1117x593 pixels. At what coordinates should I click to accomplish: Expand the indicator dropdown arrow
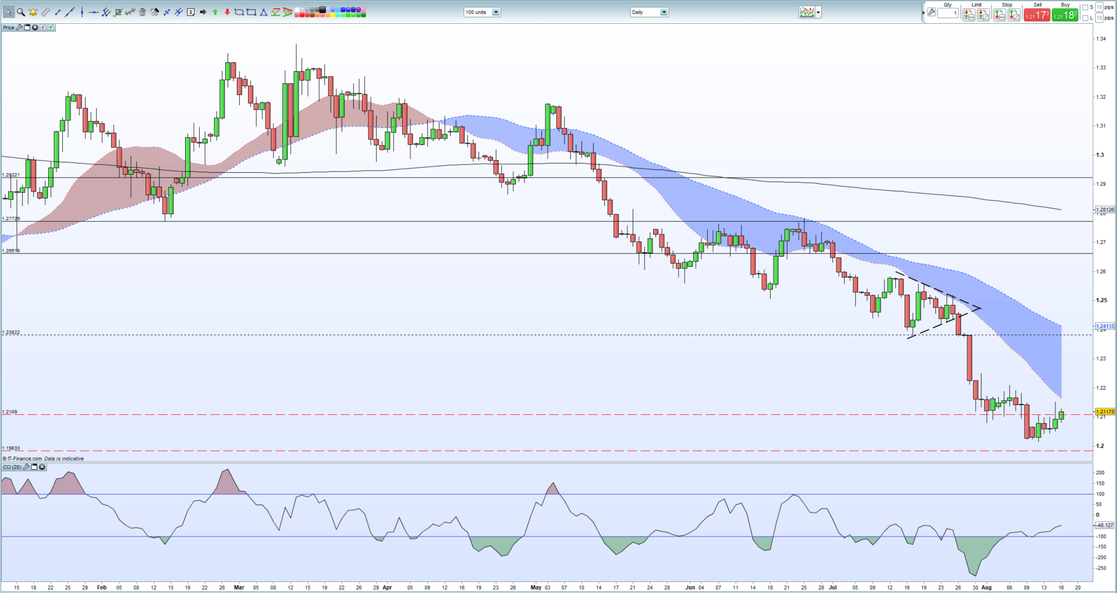click(818, 12)
